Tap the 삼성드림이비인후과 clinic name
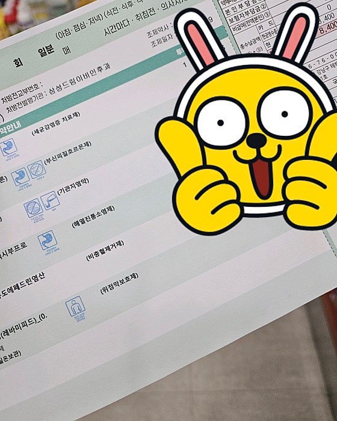This screenshot has width=337, height=421. (79, 80)
